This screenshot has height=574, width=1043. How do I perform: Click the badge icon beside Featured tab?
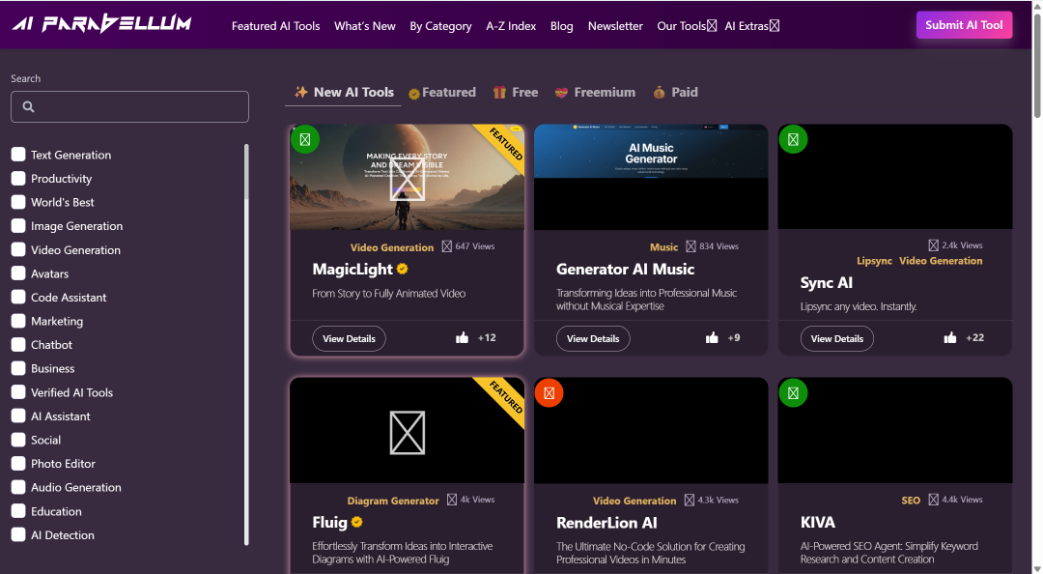click(x=413, y=94)
